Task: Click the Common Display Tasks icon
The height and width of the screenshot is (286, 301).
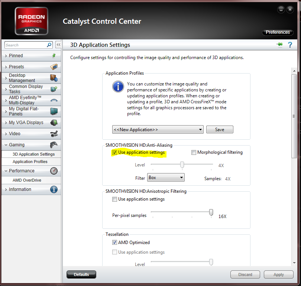Action: (54, 89)
